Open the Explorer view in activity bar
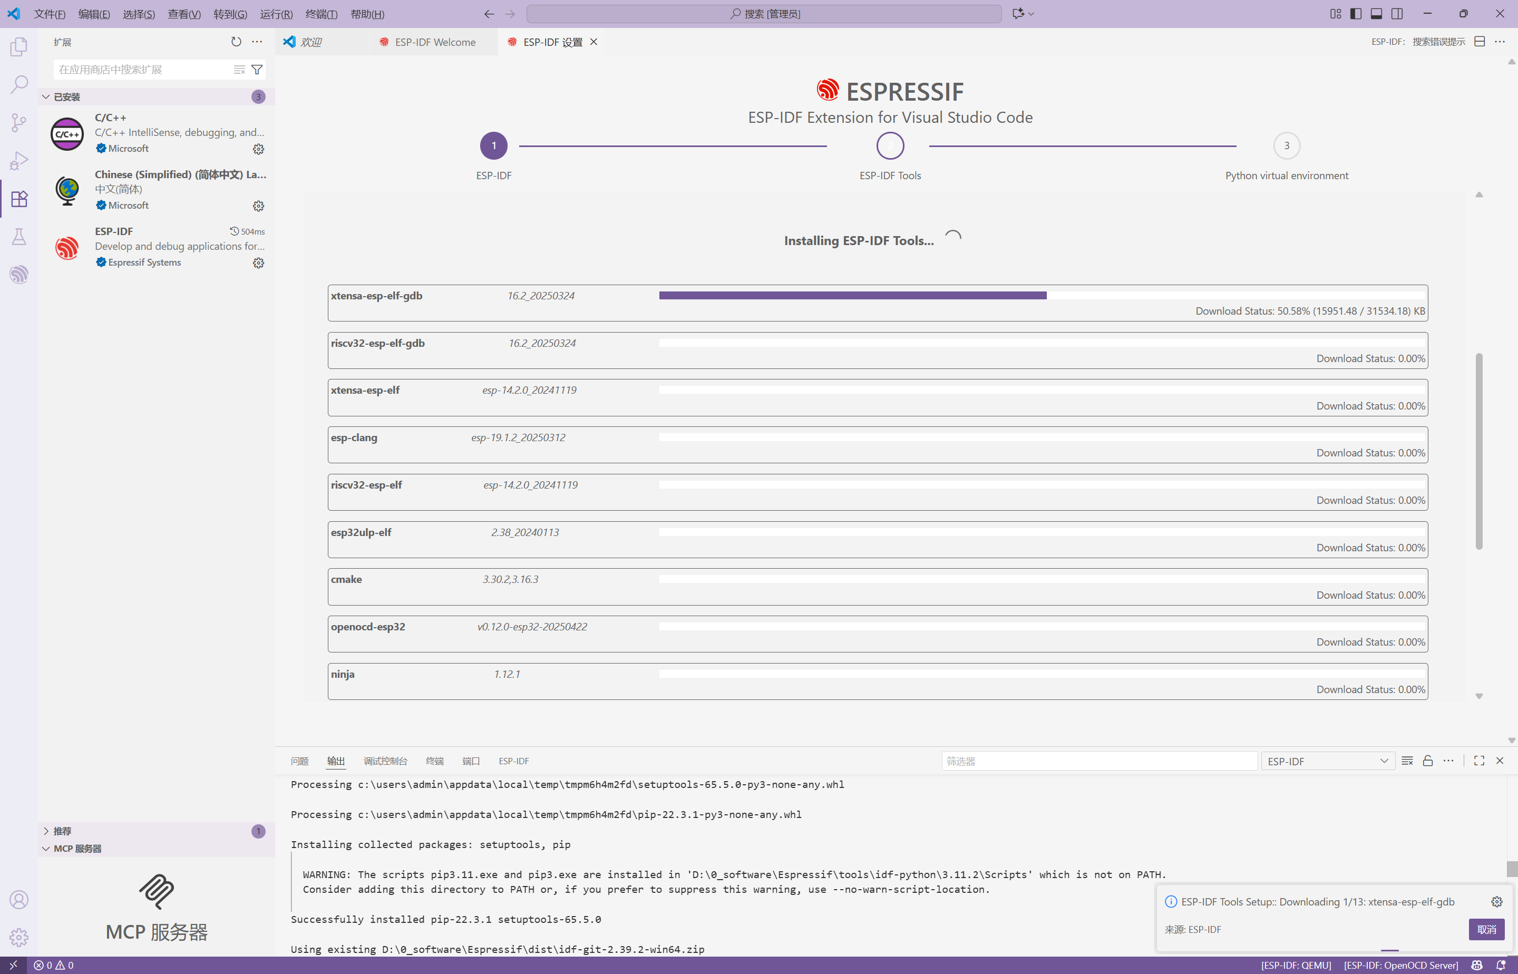 click(19, 47)
